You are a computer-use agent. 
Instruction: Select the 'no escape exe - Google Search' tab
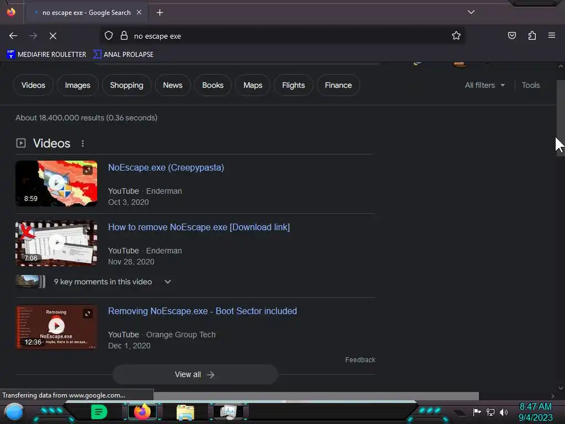87,13
